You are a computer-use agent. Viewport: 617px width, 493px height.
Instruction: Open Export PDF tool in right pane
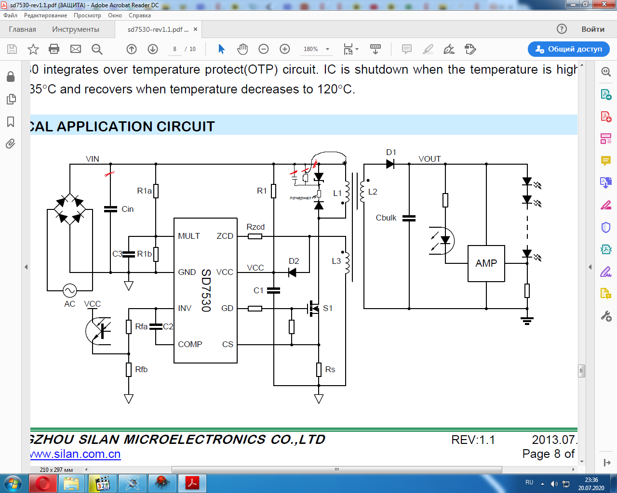(x=606, y=94)
